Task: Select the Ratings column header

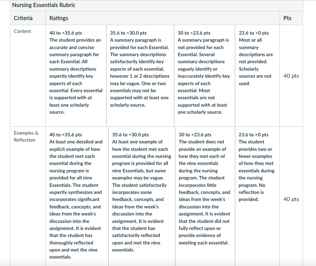Action: [59, 18]
